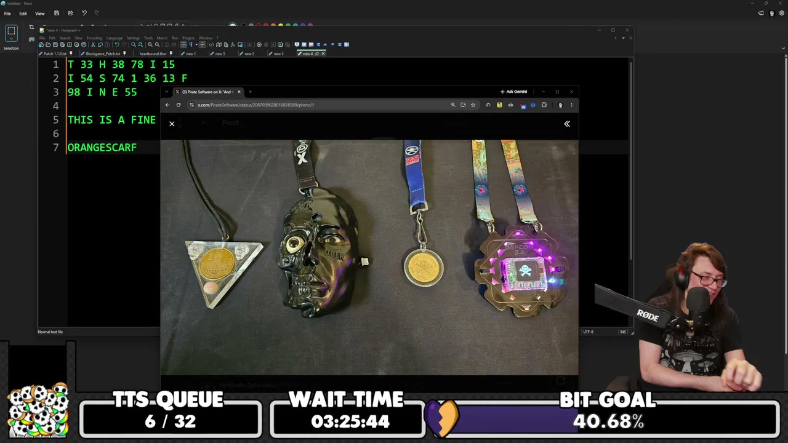Collapse the X photo sidebar with double chevron
The height and width of the screenshot is (443, 788).
567,124
